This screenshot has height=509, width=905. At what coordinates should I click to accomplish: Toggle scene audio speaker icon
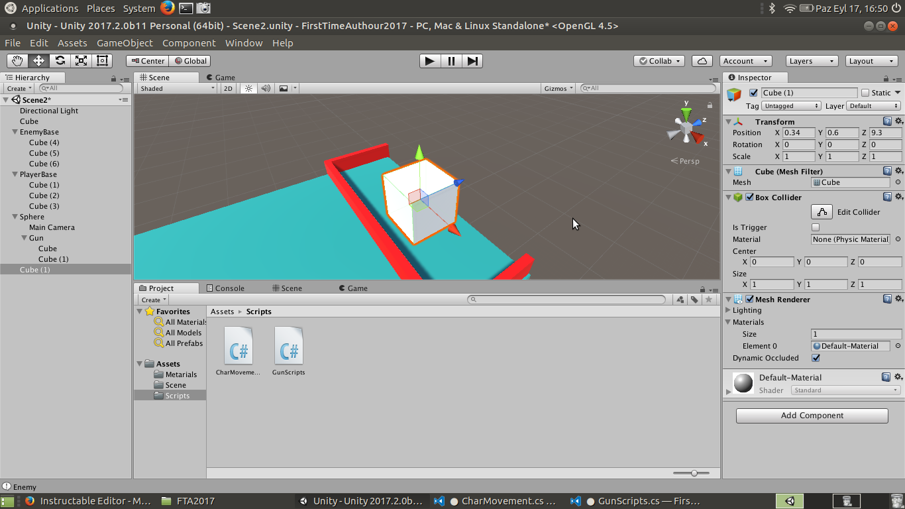coord(266,88)
